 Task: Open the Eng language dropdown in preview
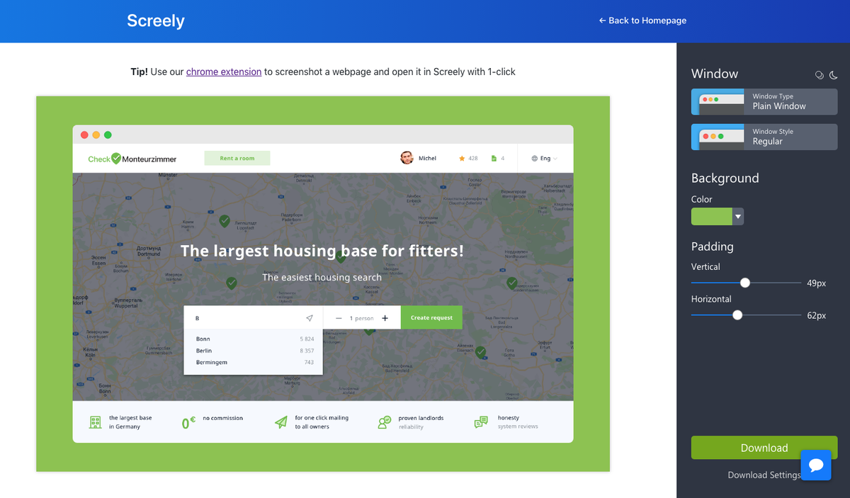545,159
